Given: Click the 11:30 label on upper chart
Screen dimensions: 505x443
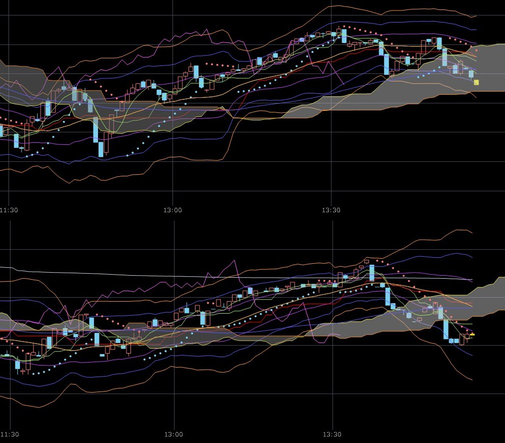Looking at the screenshot, I should point(9,210).
